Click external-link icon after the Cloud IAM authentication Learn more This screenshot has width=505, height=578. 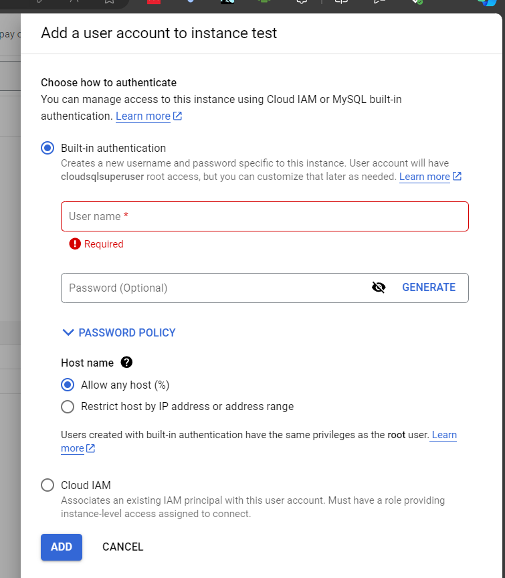pos(177,116)
